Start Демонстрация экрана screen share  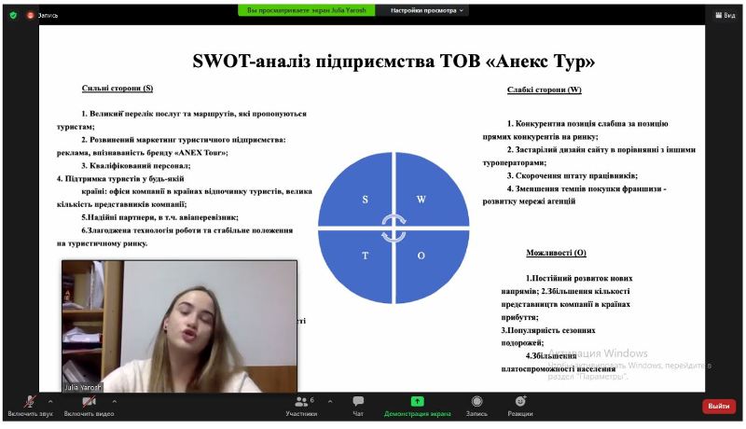tap(417, 407)
